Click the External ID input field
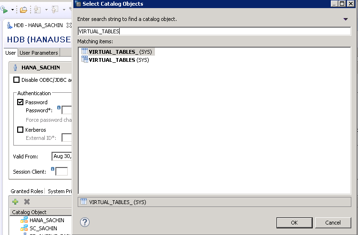The image size is (358, 235). (67, 137)
